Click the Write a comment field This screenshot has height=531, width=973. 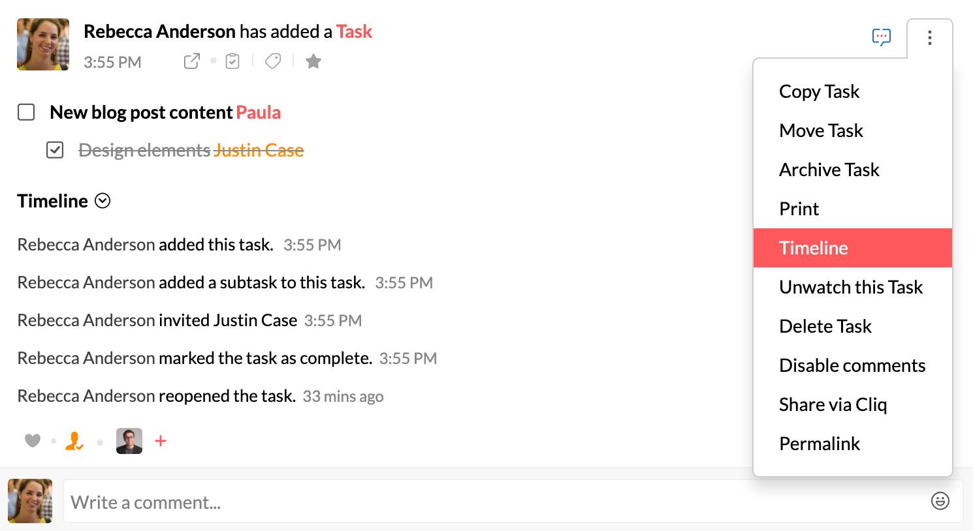point(490,502)
